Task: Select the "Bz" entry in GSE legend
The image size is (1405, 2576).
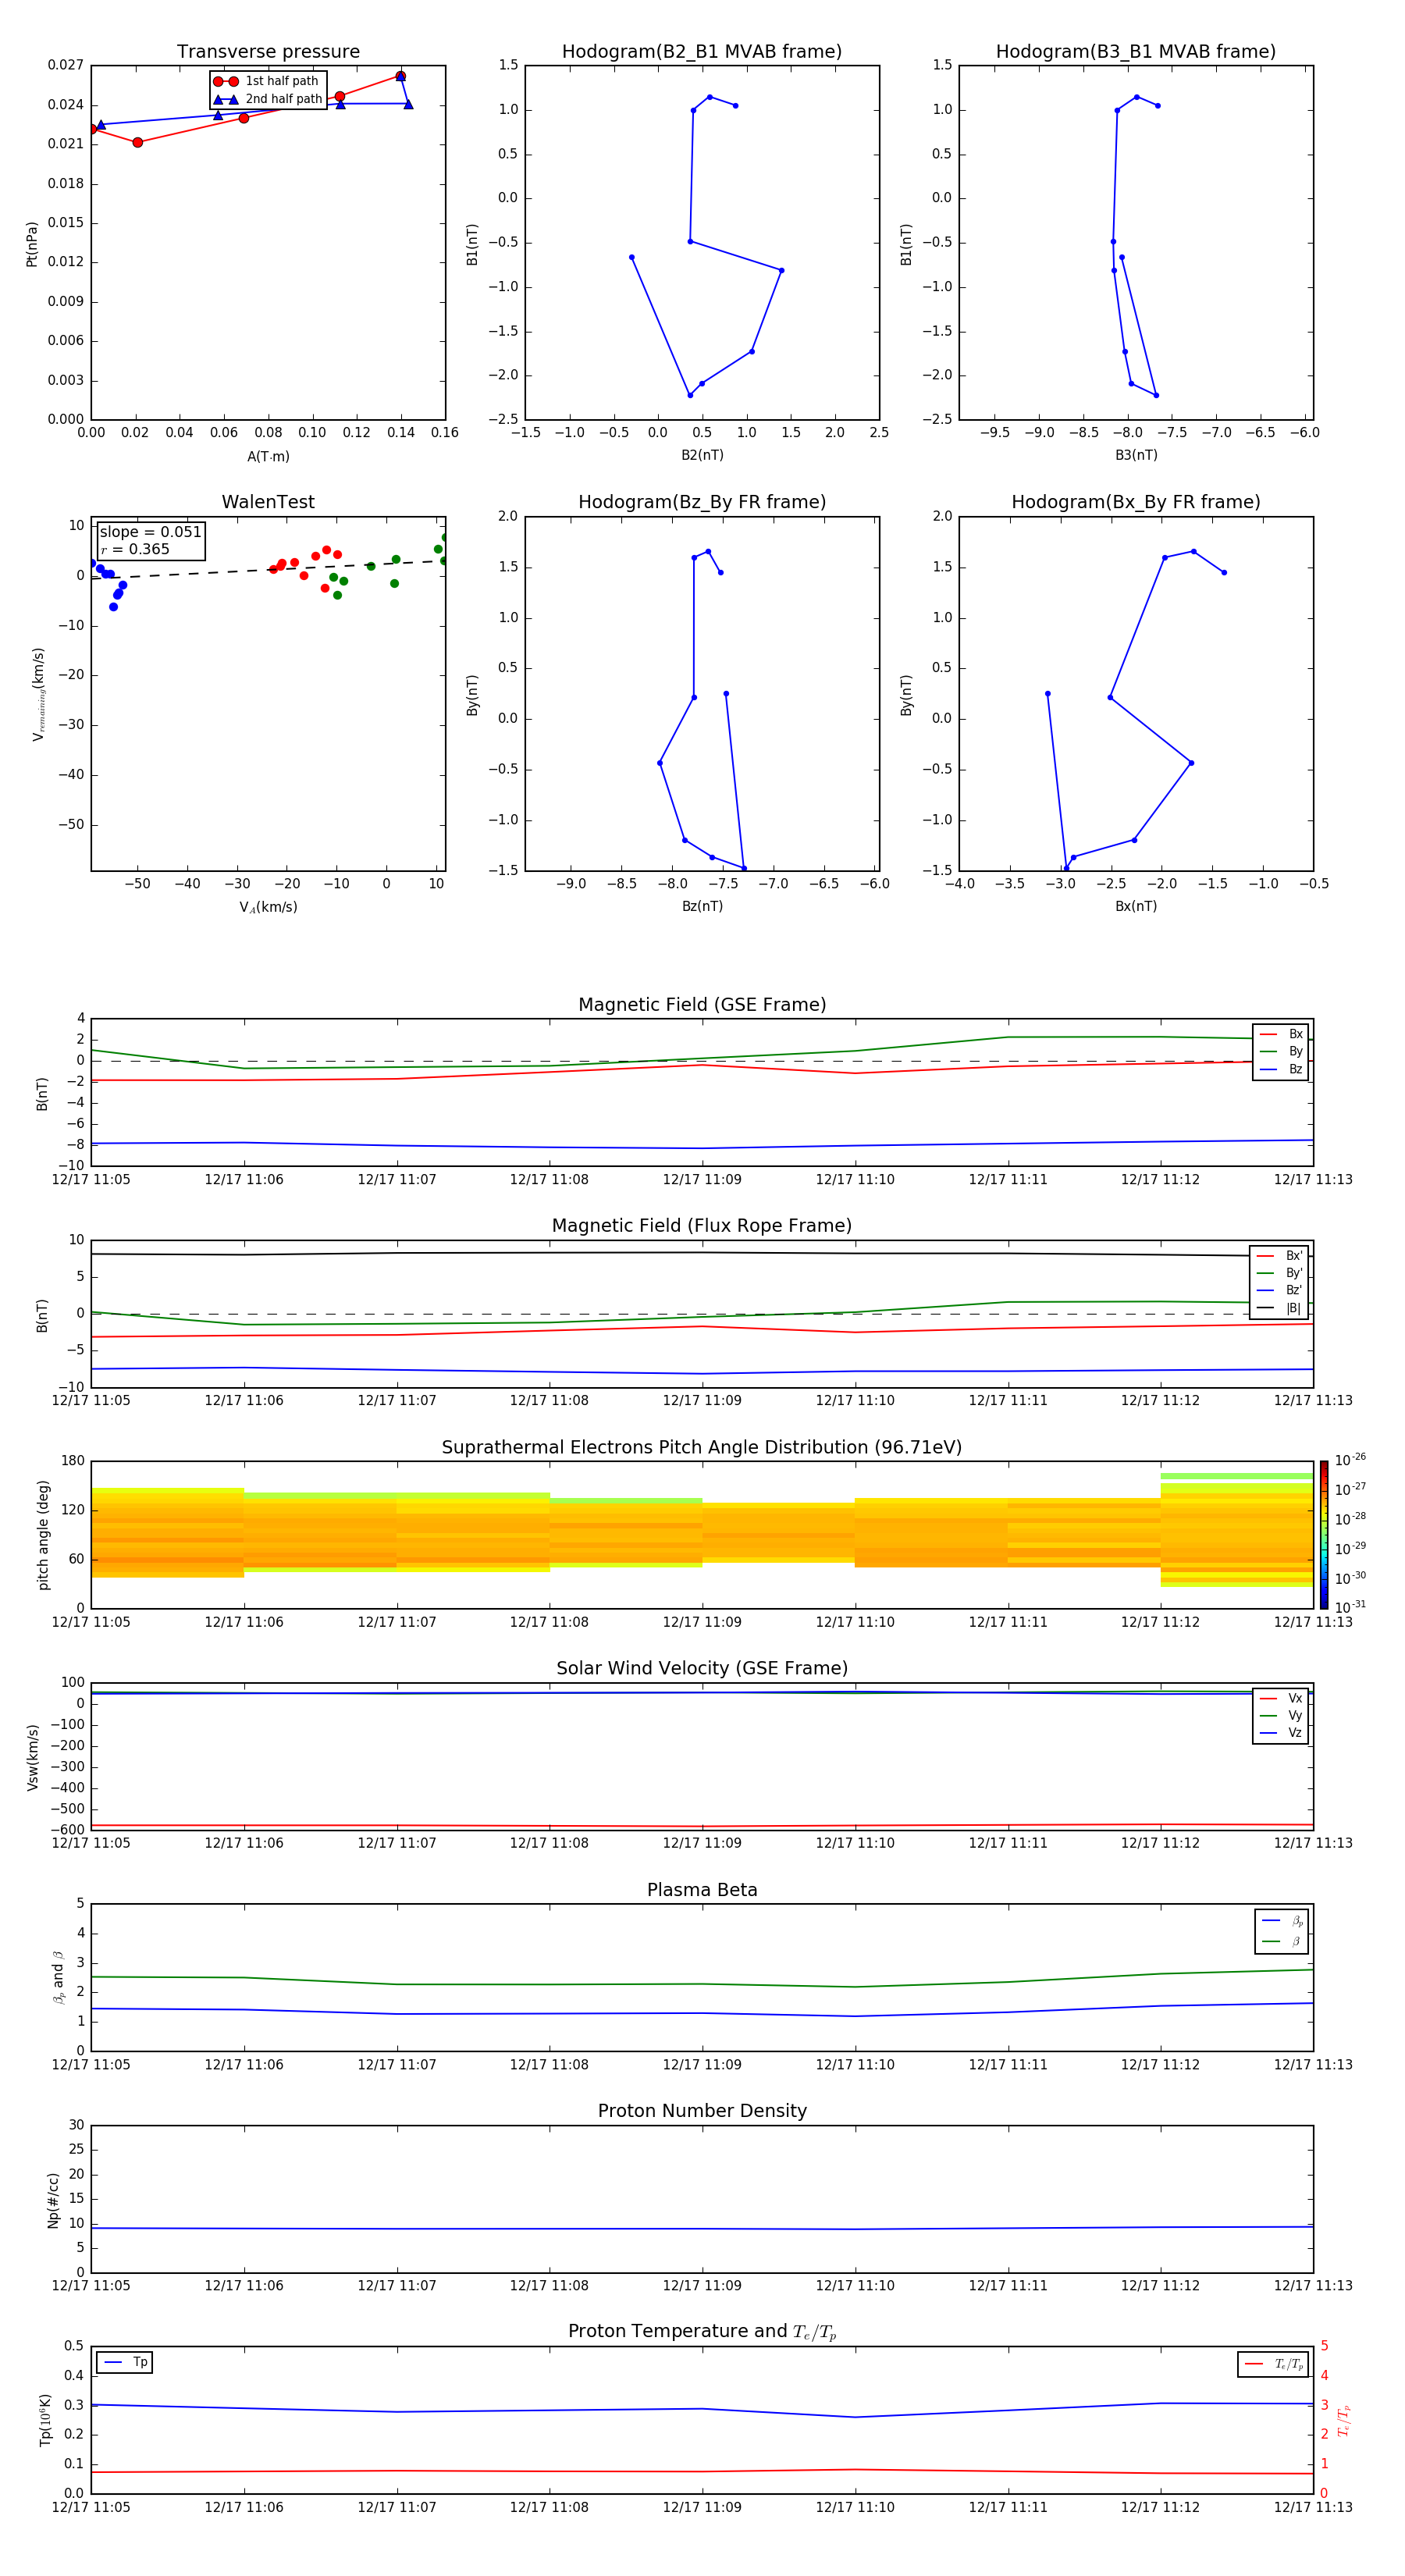Action: (1281, 1069)
